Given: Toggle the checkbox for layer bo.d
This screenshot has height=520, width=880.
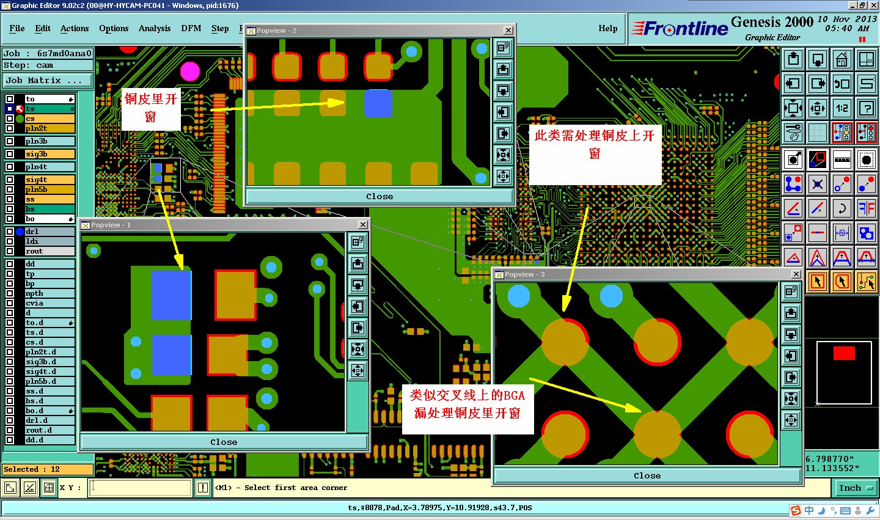Looking at the screenshot, I should pyautogui.click(x=10, y=411).
